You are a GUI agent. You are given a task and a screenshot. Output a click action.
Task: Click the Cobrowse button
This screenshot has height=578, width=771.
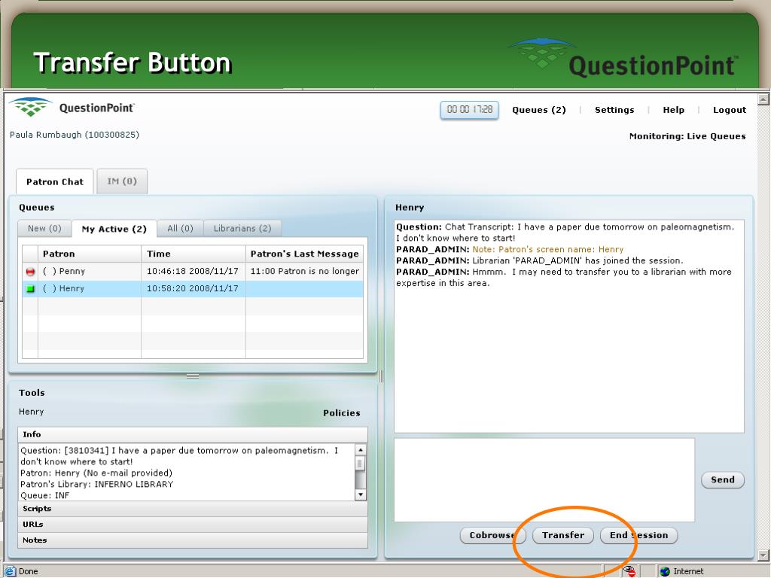click(x=492, y=535)
